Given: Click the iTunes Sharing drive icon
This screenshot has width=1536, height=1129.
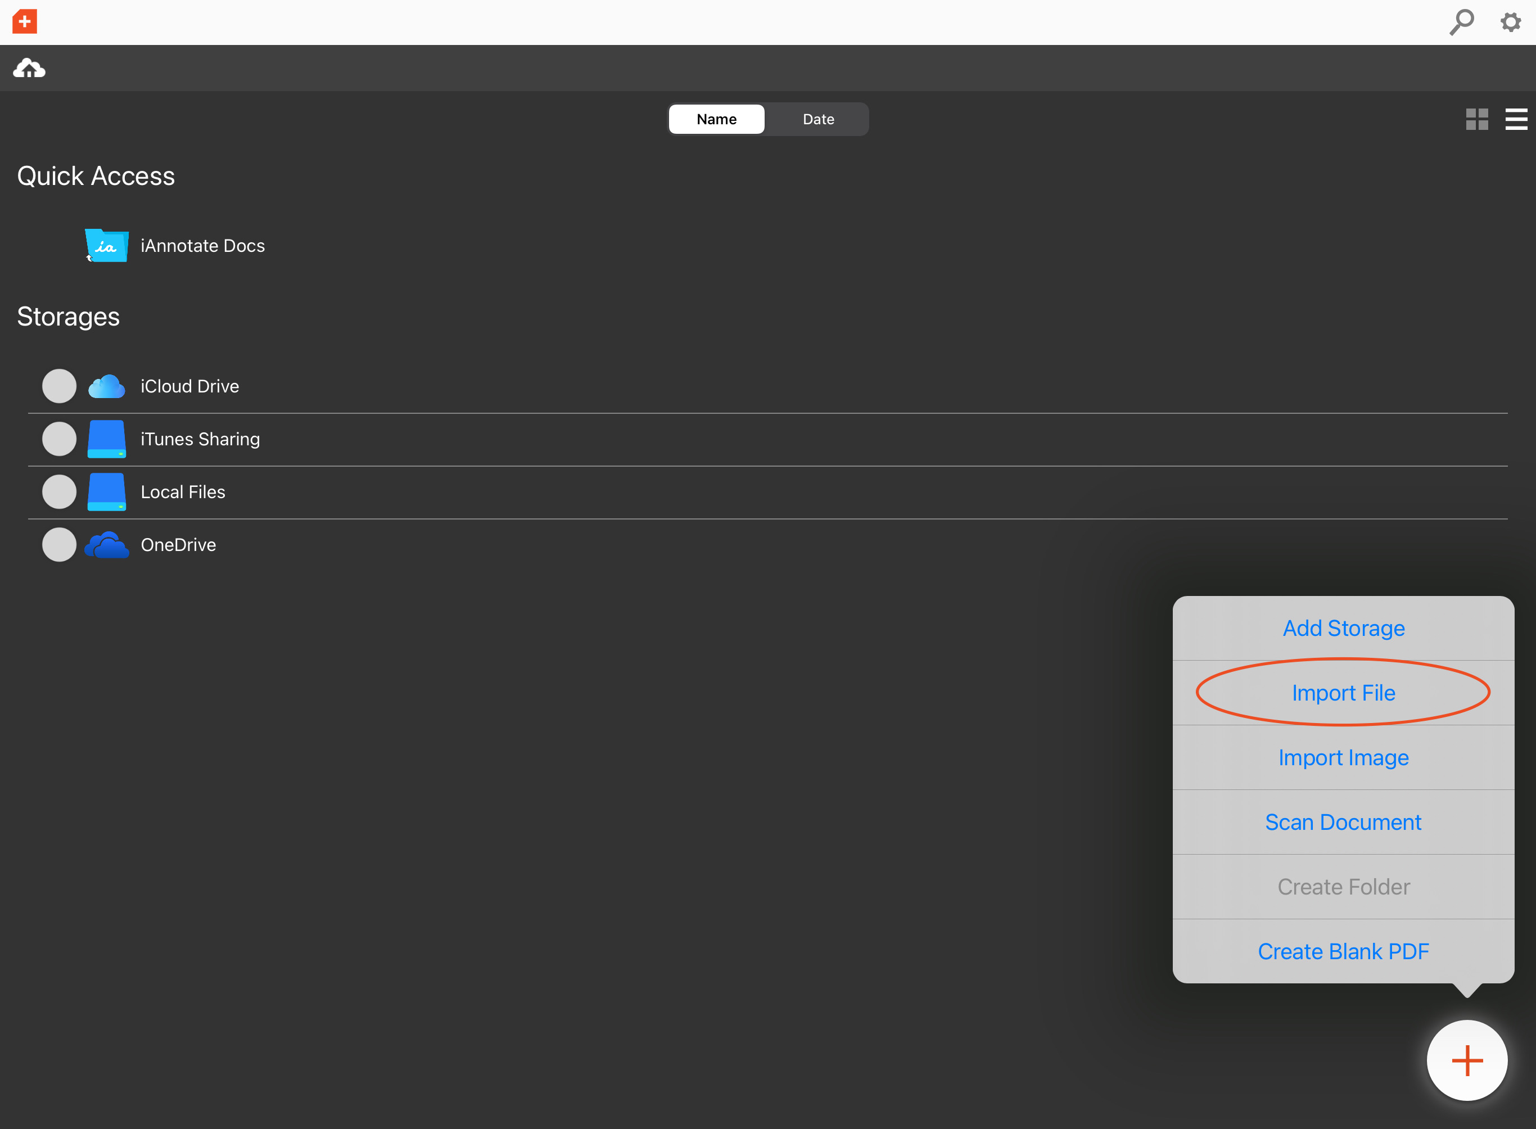Looking at the screenshot, I should tap(107, 440).
